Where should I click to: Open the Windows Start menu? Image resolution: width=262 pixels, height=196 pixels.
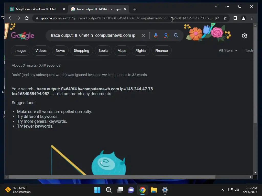coord(97,190)
